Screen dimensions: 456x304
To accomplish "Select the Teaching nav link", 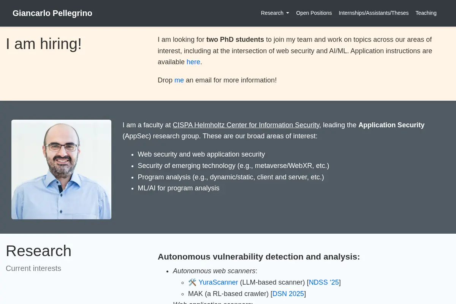I will [426, 13].
